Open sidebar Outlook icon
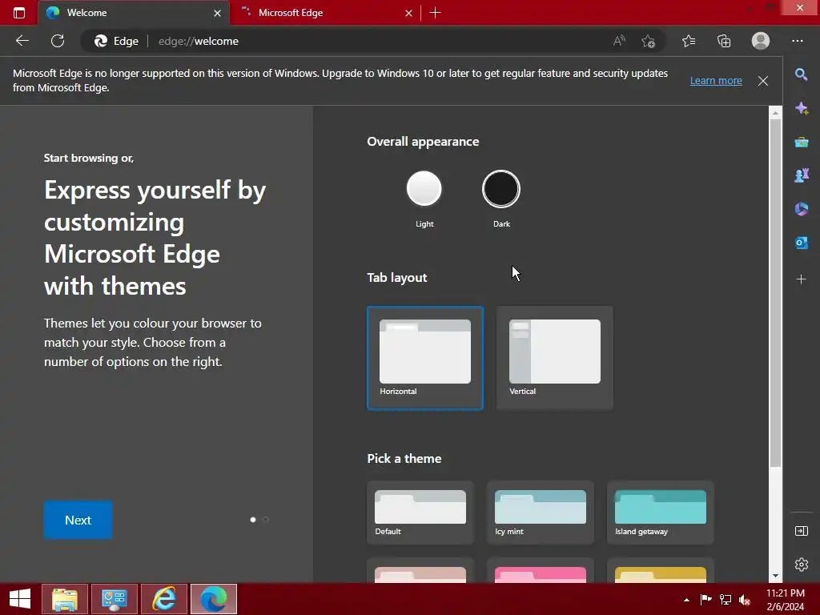The image size is (820, 615). tap(801, 243)
